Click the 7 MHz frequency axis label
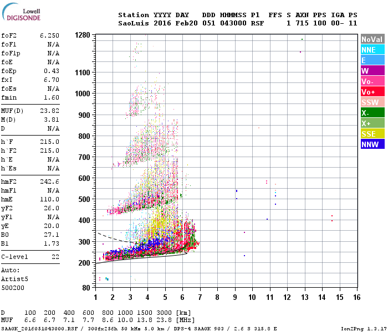This screenshot has width=388, height=332. 200,297
